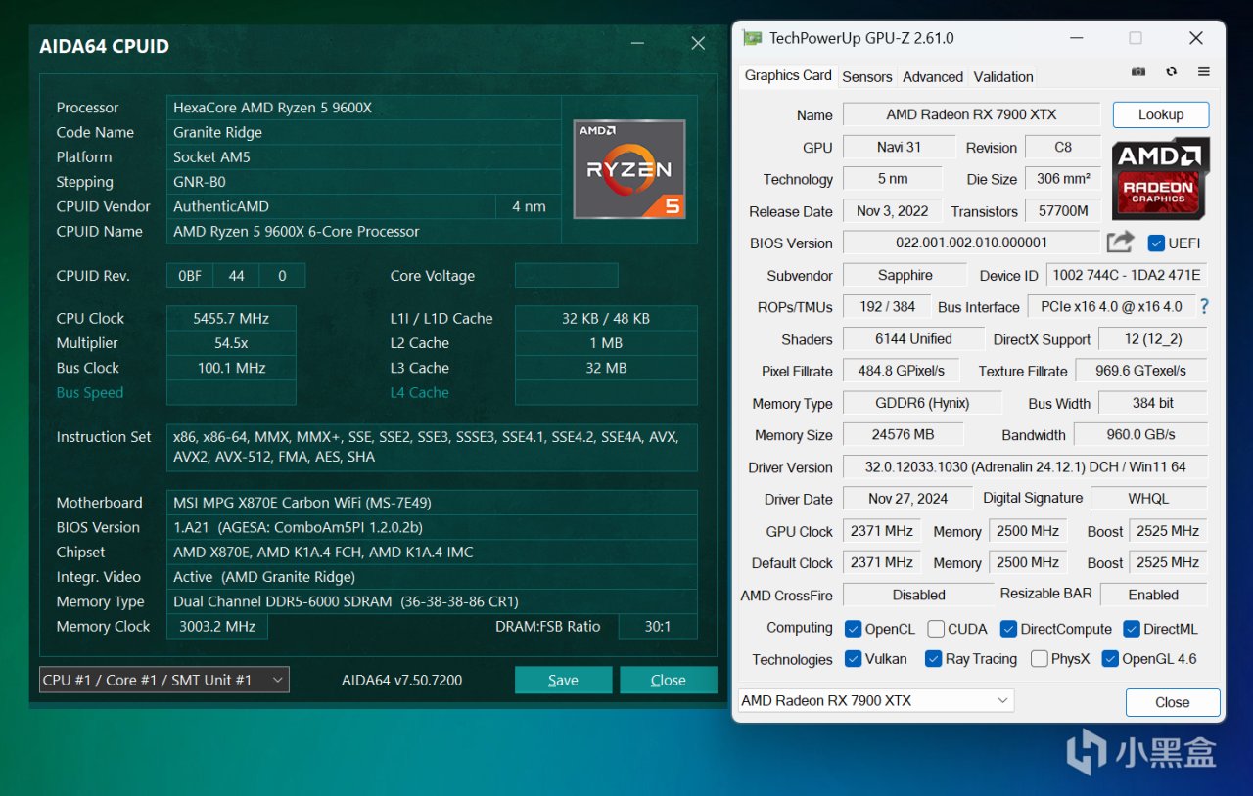Click the Die Size value "306 mm²"

[1063, 179]
